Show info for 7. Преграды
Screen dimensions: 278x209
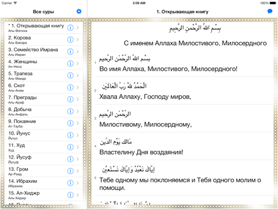(70, 99)
